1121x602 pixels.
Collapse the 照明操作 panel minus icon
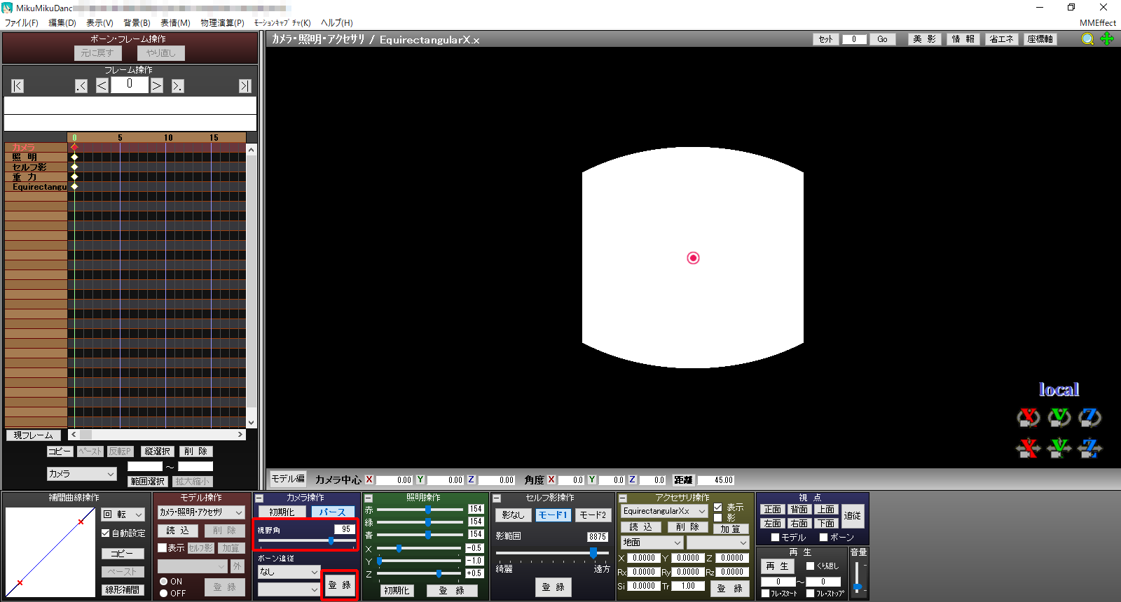(369, 498)
